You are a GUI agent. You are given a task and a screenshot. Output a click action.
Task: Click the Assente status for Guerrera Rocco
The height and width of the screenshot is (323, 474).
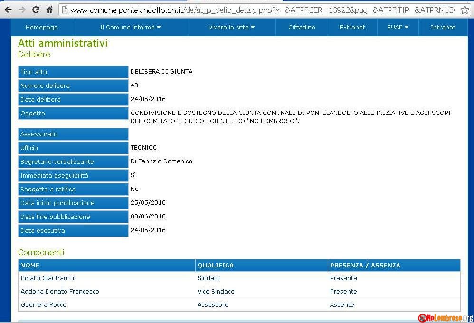point(342,305)
